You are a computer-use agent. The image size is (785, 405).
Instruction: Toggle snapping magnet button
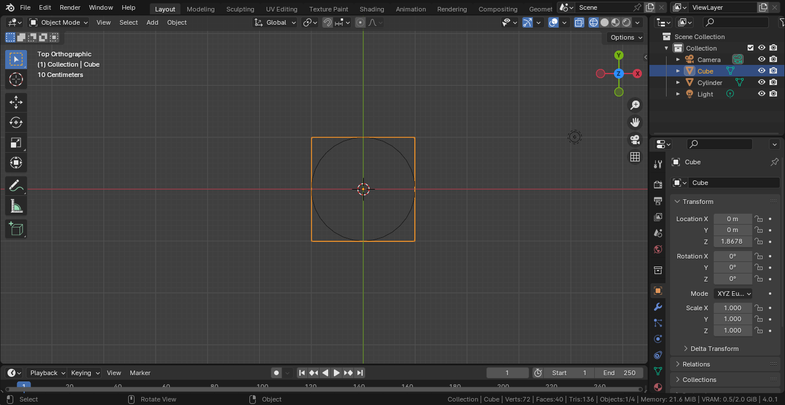click(327, 22)
